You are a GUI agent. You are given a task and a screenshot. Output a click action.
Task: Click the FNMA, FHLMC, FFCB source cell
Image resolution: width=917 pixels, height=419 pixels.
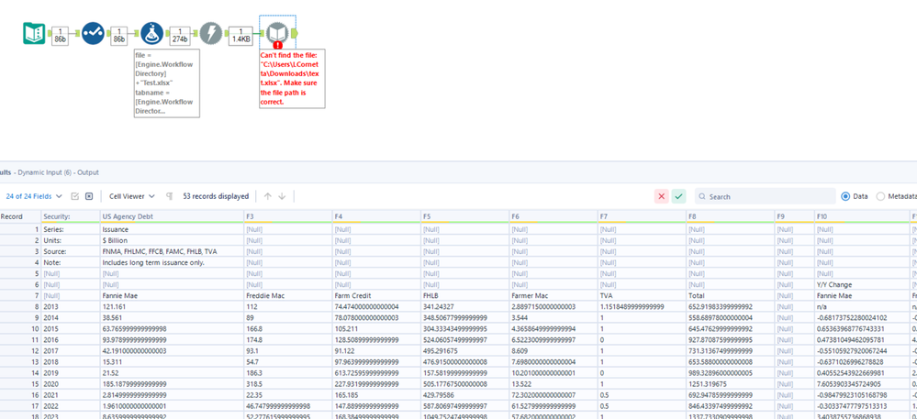tap(172, 251)
